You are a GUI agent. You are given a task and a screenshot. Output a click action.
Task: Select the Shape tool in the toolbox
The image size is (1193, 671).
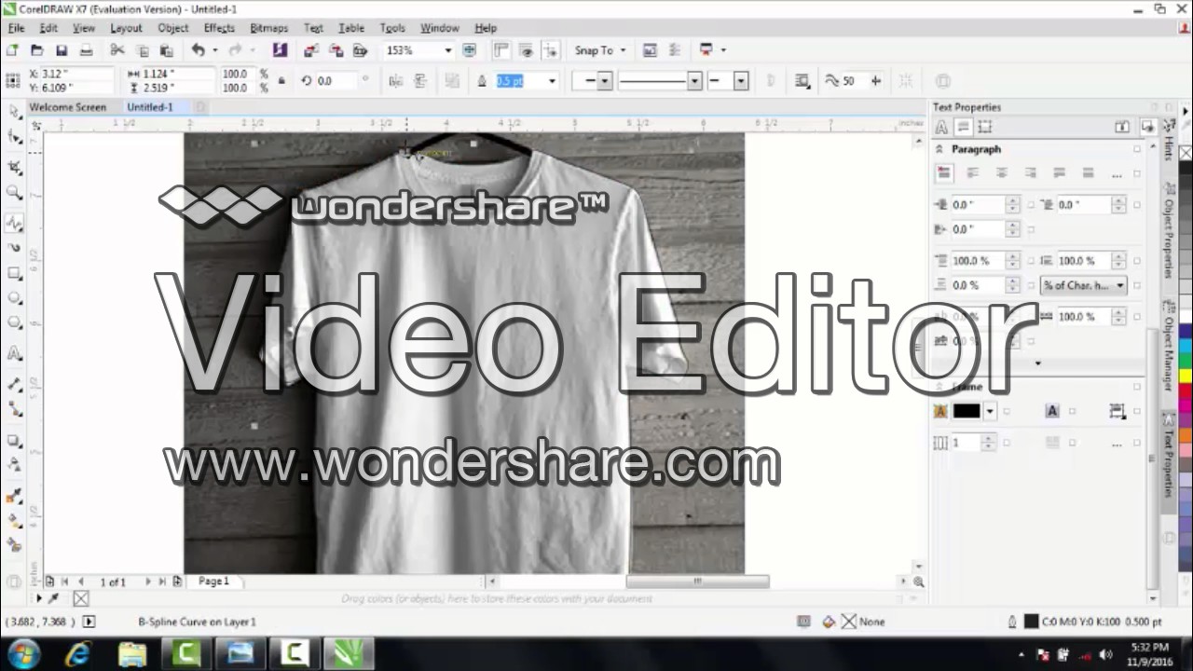coord(14,138)
